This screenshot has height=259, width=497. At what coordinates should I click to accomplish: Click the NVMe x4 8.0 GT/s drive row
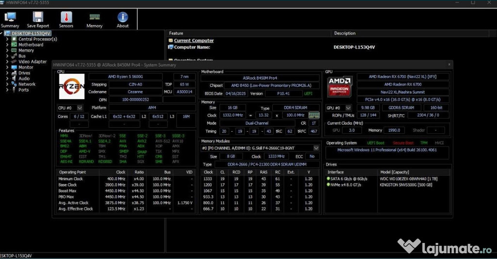pos(388,185)
